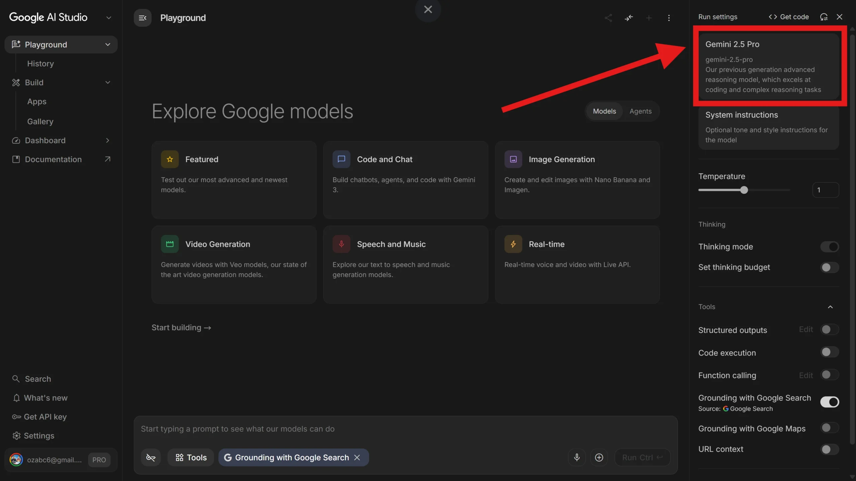Click the Temperature value field
Image resolution: width=856 pixels, height=481 pixels.
[x=826, y=190]
